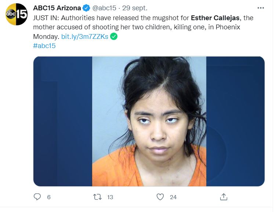This screenshot has width=276, height=212.
Task: Click the blue verified badge beside ABC15 Arizona
Action: point(86,8)
